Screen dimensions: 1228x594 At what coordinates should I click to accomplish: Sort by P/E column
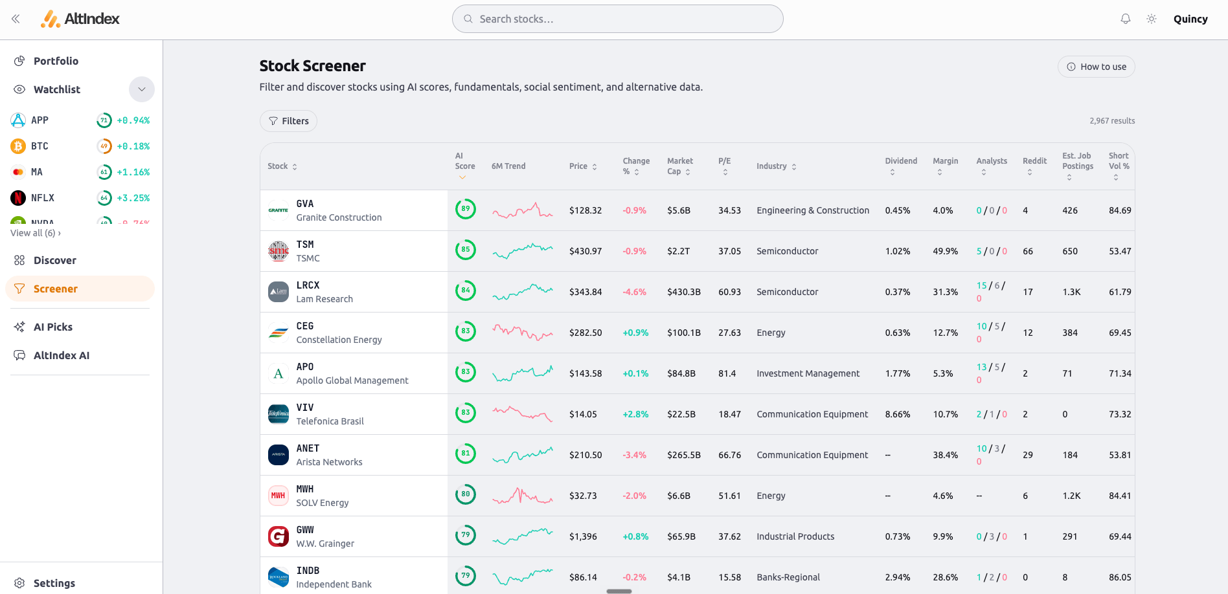(725, 166)
